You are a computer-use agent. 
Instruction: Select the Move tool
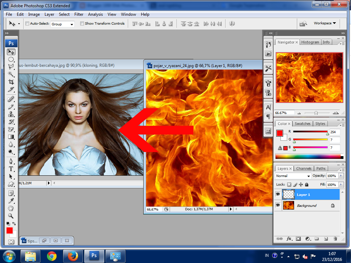(x=11, y=52)
